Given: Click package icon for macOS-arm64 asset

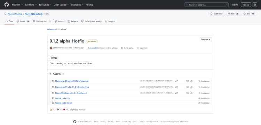Looking at the screenshot, I should coord(53,81).
